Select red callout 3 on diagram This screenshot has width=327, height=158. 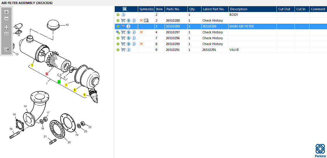tap(47, 74)
